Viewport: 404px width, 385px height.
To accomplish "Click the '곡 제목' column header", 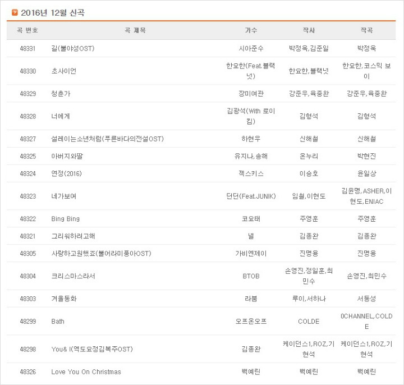I will 135,30.
